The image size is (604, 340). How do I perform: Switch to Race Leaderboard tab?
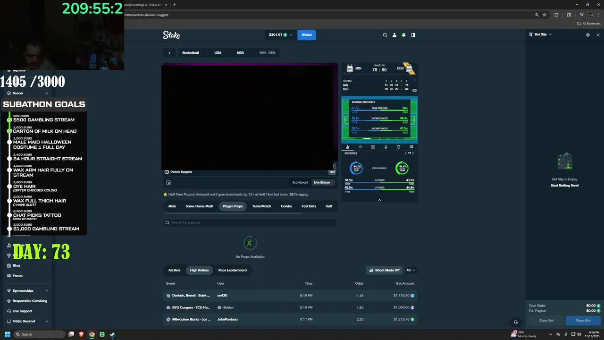click(x=232, y=270)
